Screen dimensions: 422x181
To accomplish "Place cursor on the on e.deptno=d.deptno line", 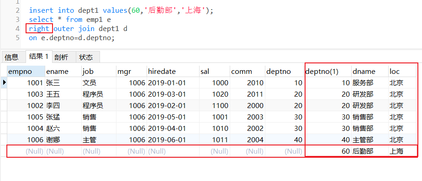I will pyautogui.click(x=72, y=37).
